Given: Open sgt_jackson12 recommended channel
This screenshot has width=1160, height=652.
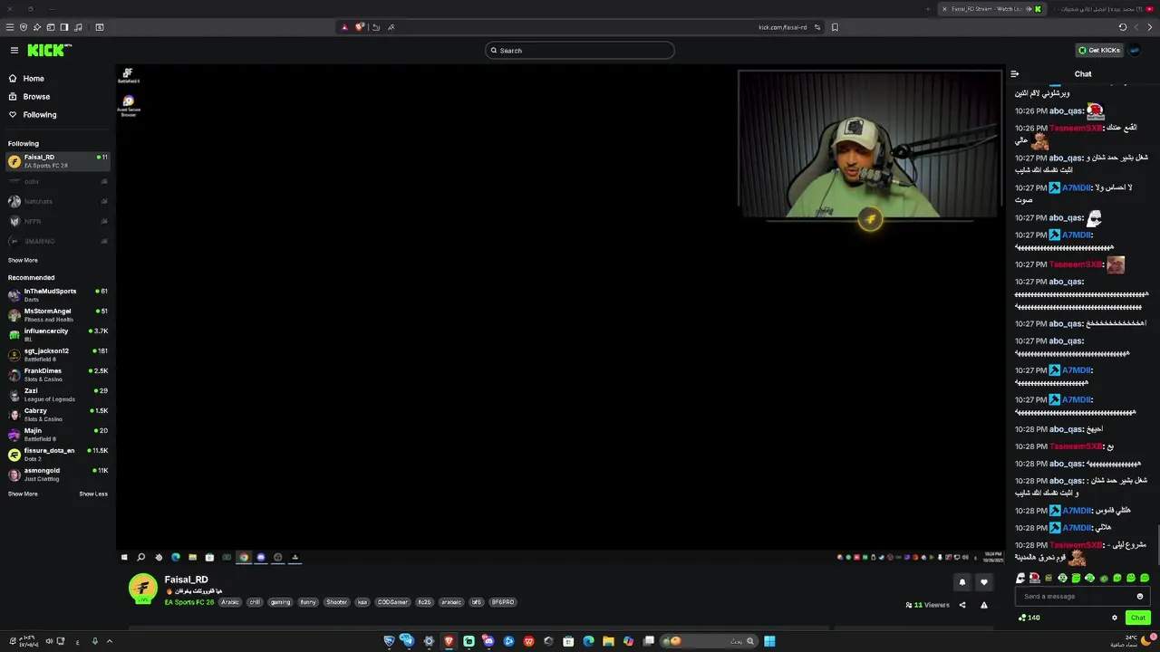Looking at the screenshot, I should pos(58,355).
